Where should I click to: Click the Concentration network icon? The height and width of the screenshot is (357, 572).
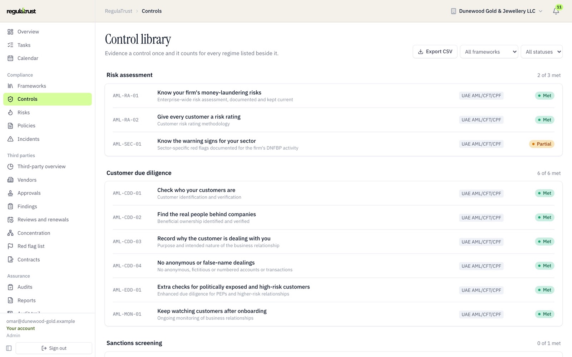click(10, 233)
